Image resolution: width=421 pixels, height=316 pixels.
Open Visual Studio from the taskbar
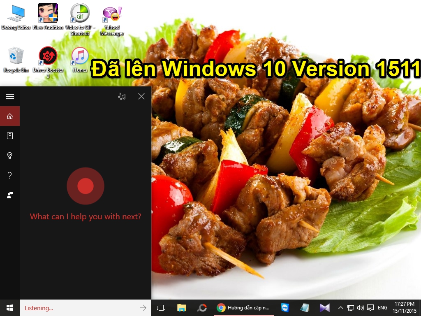coord(324,308)
